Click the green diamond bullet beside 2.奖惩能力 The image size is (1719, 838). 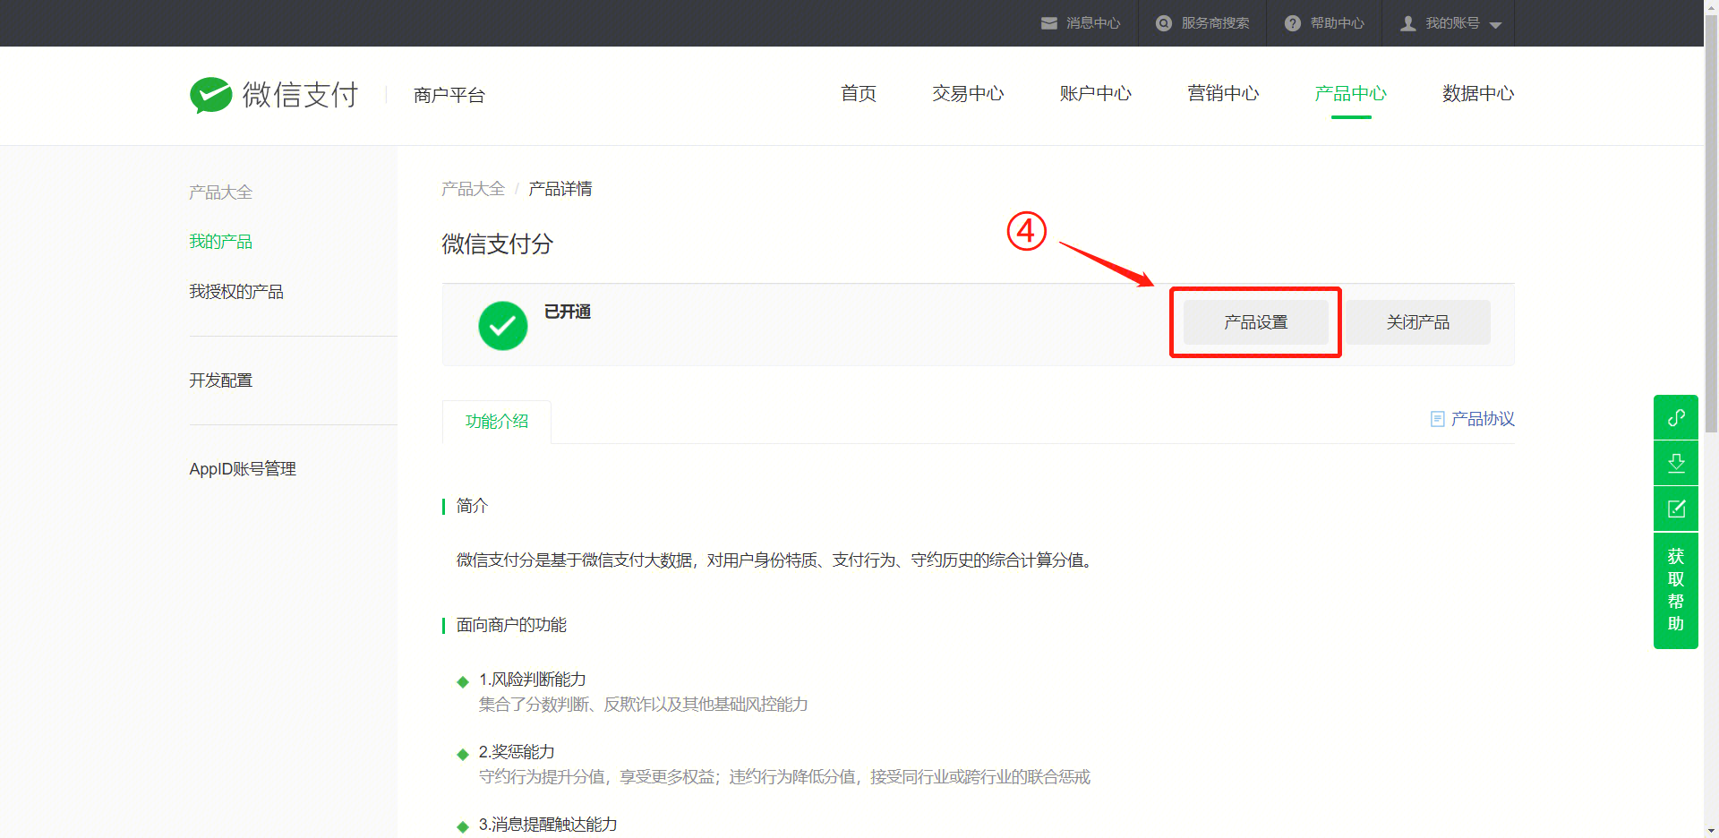(463, 755)
